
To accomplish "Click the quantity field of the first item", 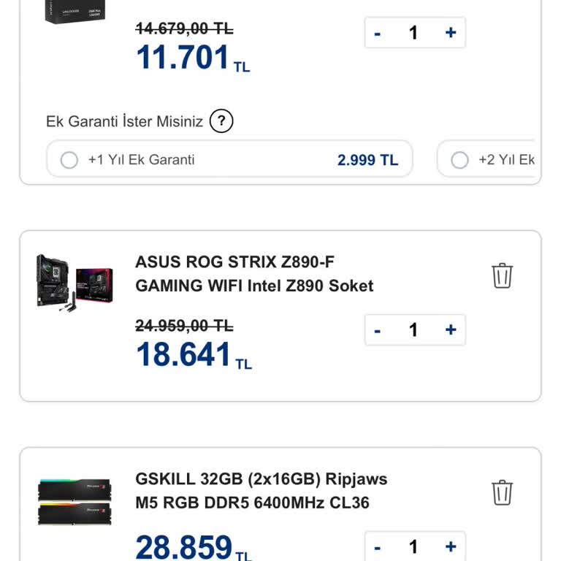I will coord(413,33).
